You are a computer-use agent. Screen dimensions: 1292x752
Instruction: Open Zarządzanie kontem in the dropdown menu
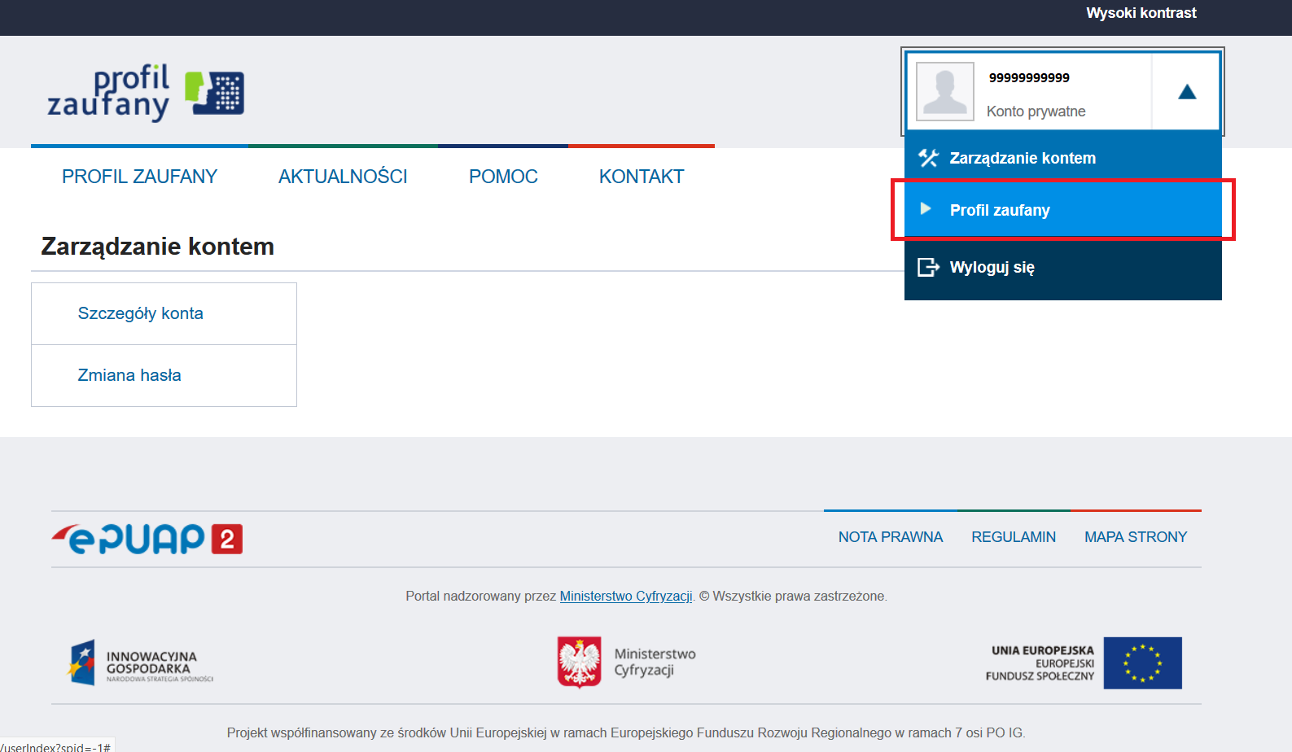coord(1063,158)
